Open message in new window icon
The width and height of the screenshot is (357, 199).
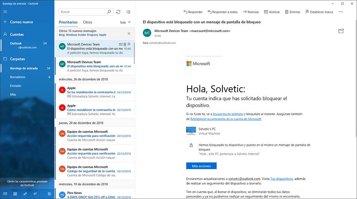tap(341, 31)
